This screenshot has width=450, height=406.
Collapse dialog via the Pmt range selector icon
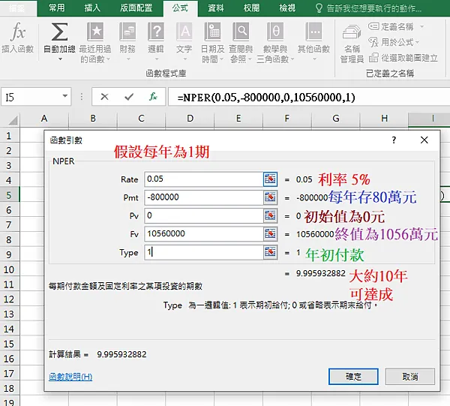tap(270, 197)
